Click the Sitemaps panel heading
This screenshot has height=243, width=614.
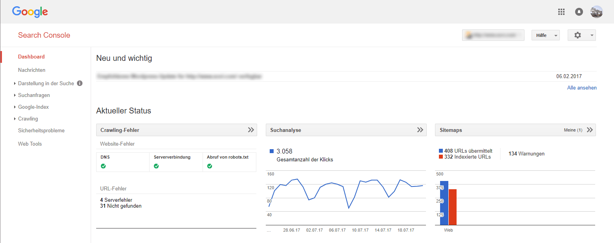pyautogui.click(x=451, y=130)
